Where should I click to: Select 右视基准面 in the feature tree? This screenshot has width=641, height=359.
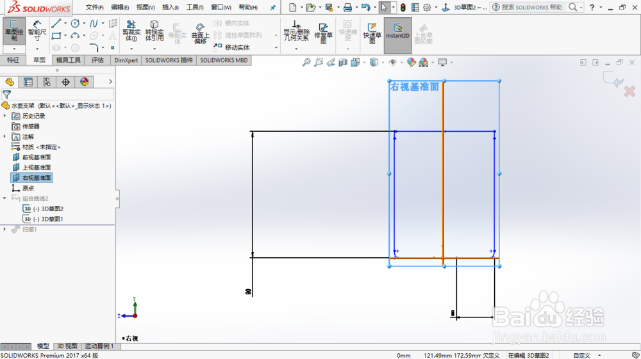(31, 178)
